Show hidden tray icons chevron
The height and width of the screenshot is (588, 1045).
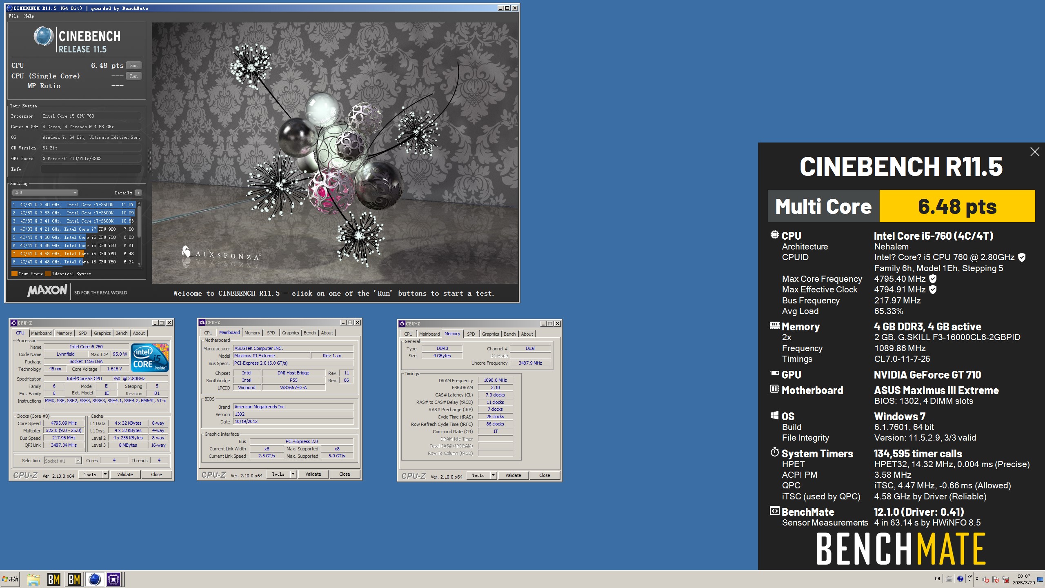(977, 579)
